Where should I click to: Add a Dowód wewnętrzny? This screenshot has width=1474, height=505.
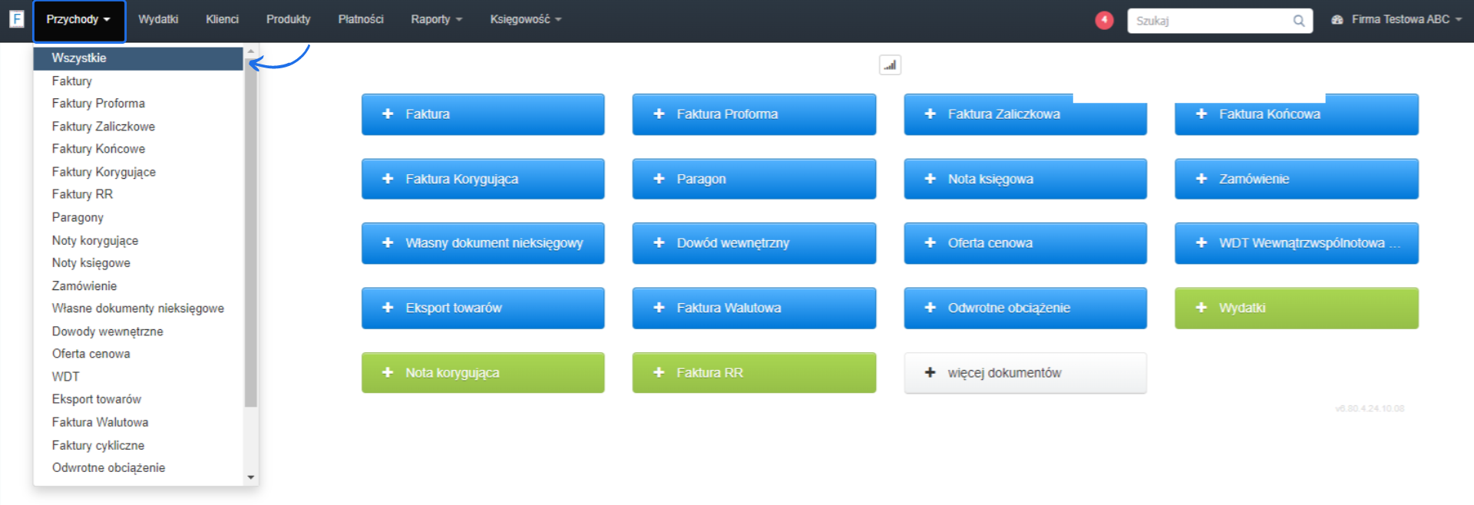pos(754,243)
